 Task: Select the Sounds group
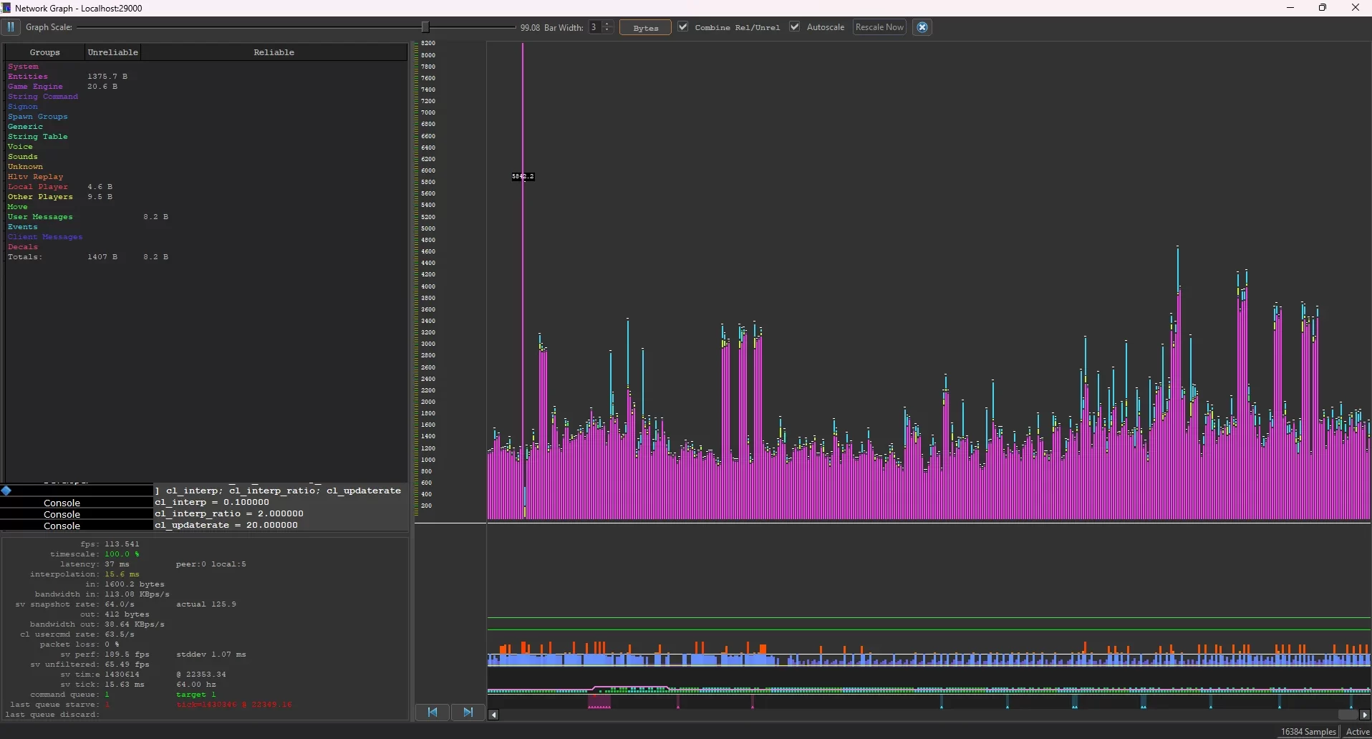[x=23, y=157]
